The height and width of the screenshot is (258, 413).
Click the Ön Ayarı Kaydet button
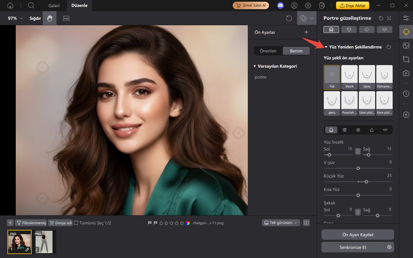coord(357,234)
